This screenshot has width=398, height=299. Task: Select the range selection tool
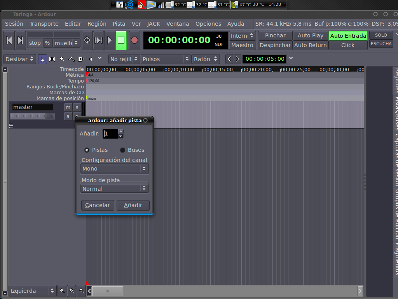52,59
